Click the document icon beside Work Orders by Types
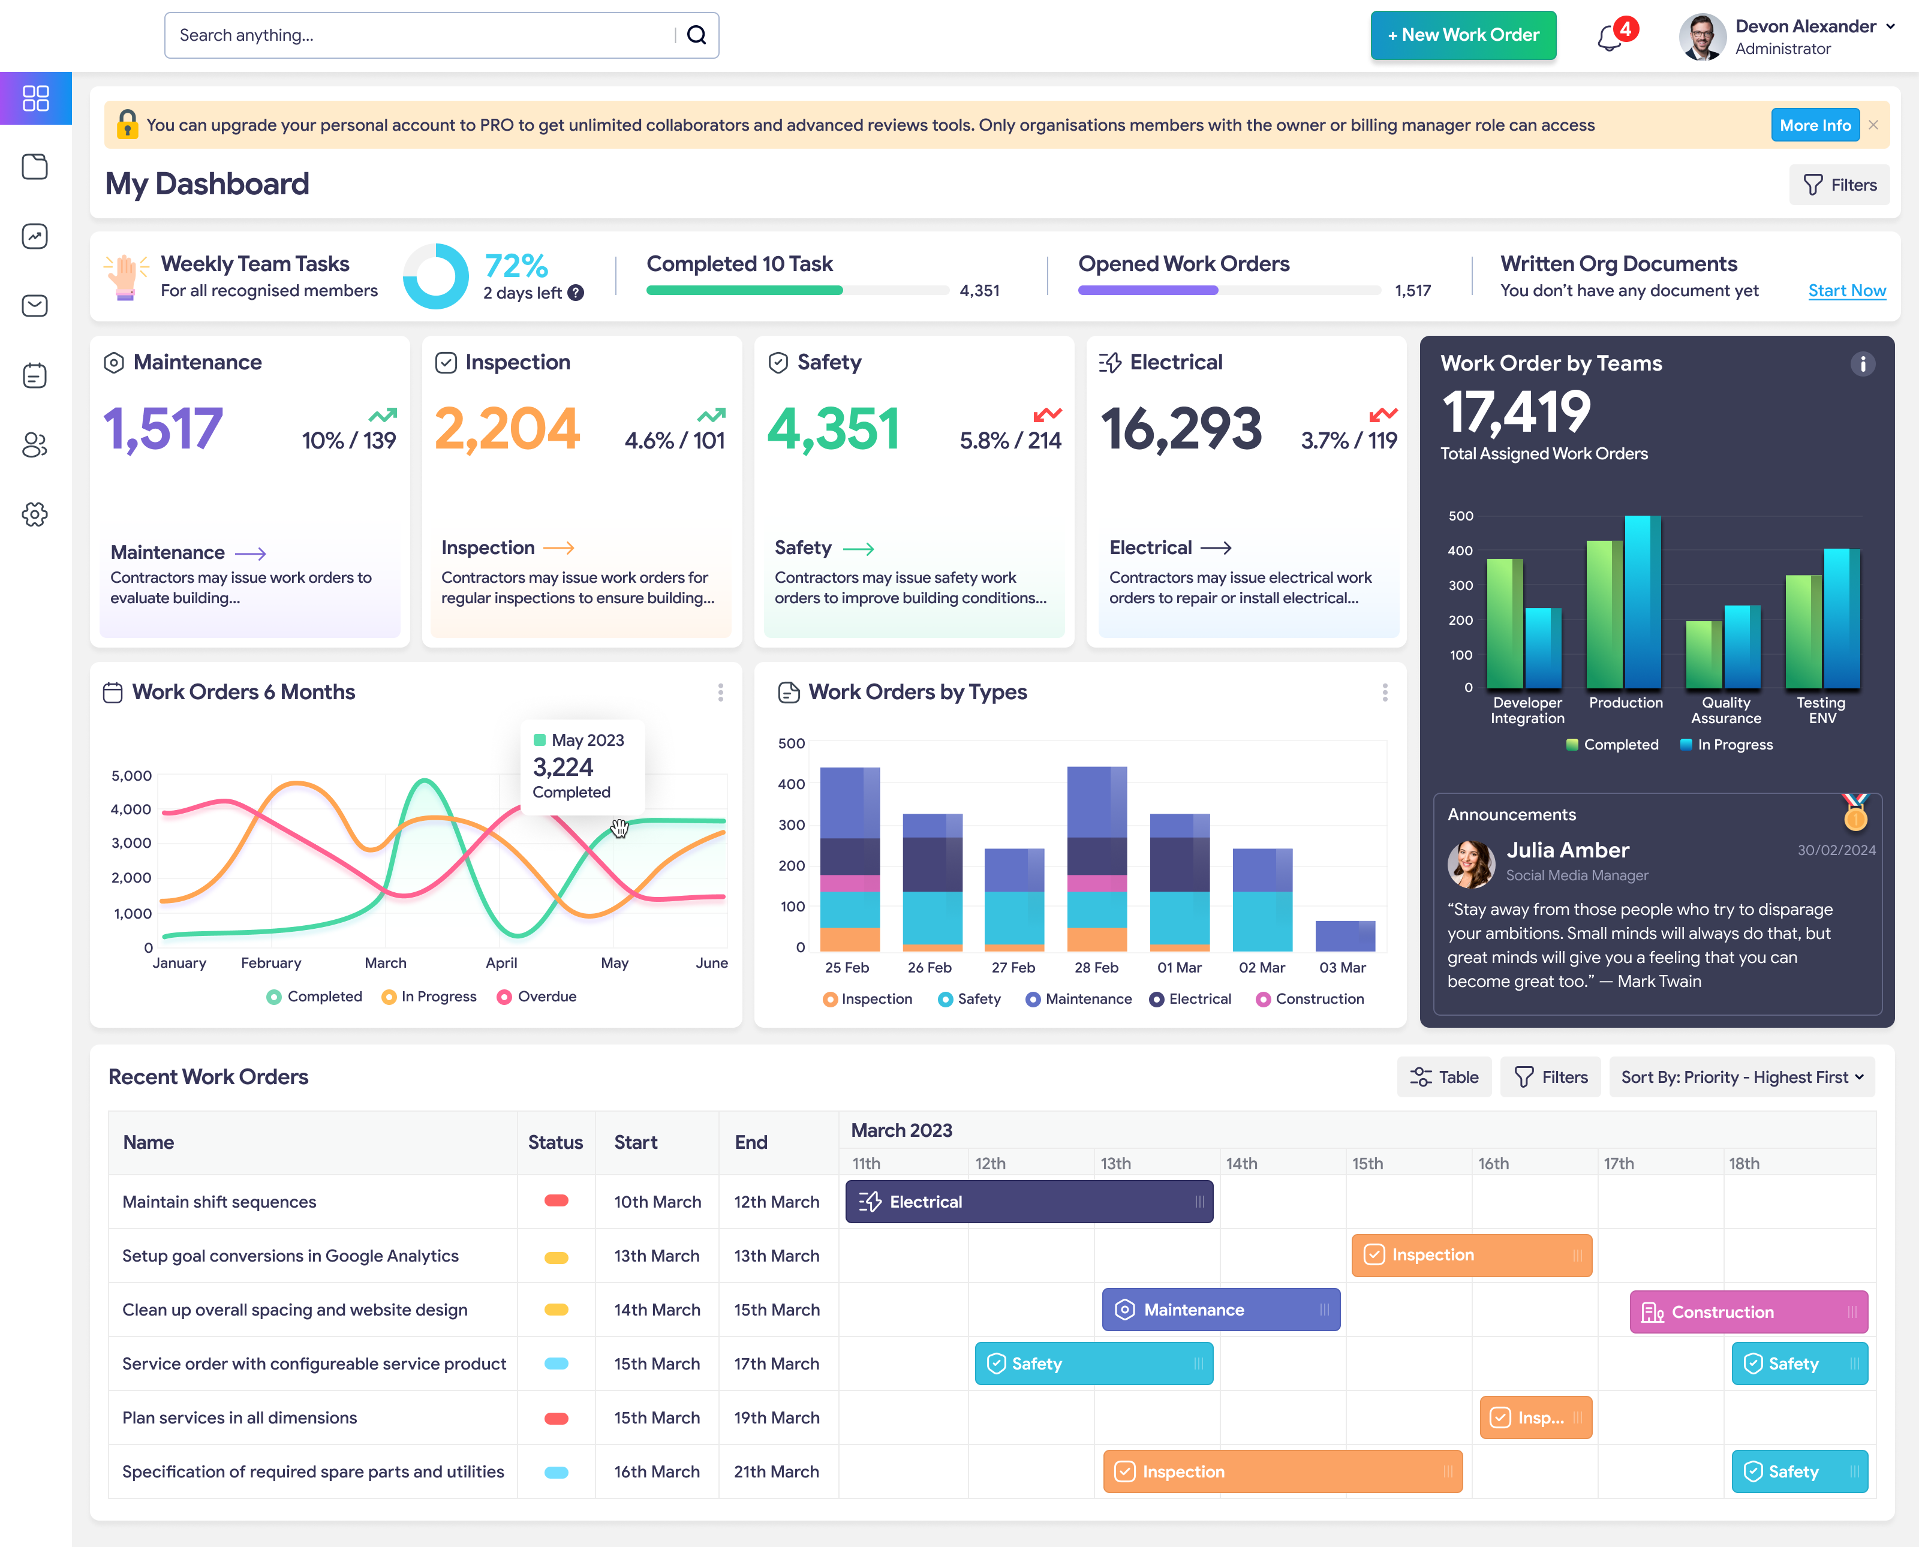Viewport: 1919px width, 1547px height. [x=789, y=693]
